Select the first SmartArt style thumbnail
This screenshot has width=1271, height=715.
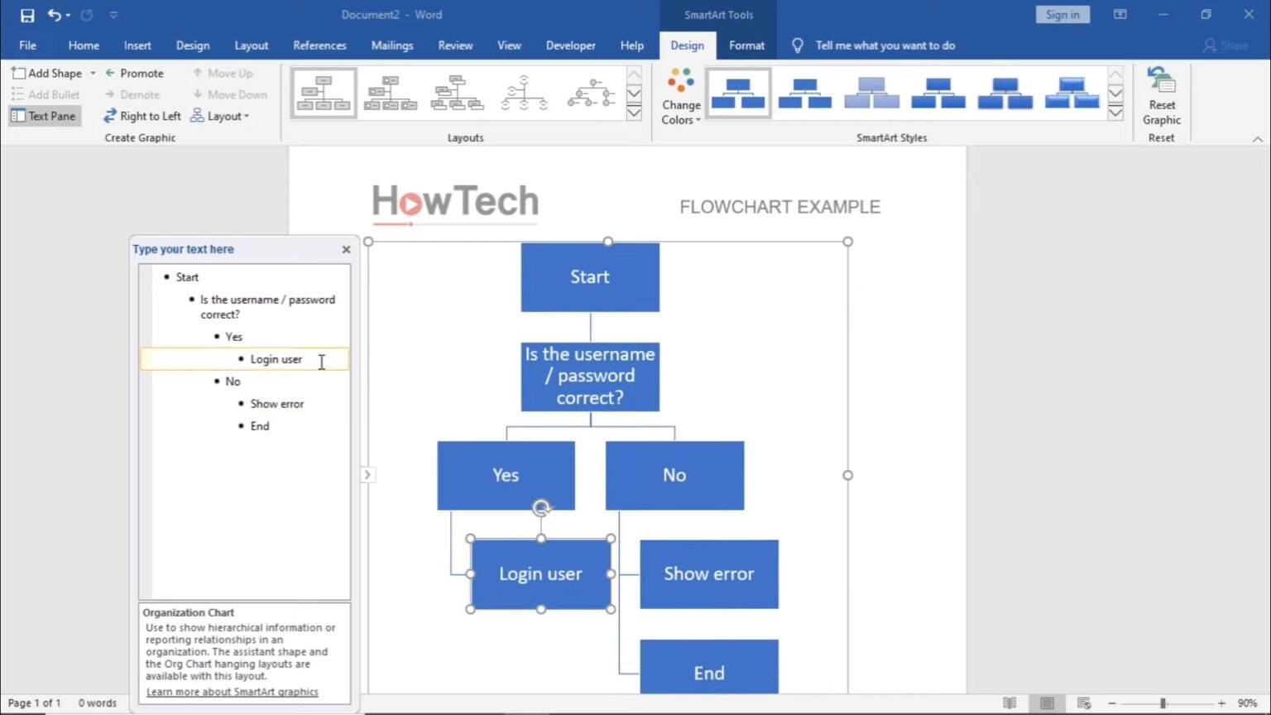(x=738, y=92)
